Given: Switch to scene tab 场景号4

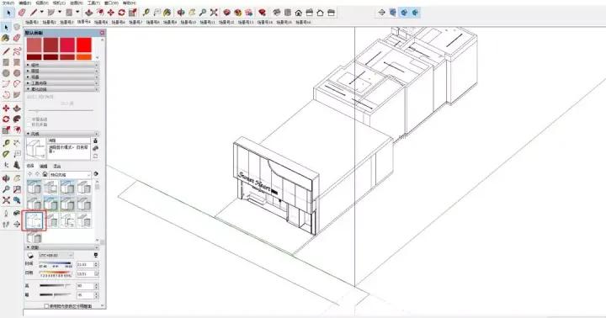Looking at the screenshot, I should pos(83,23).
